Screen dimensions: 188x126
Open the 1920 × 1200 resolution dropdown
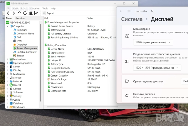pos(157,67)
